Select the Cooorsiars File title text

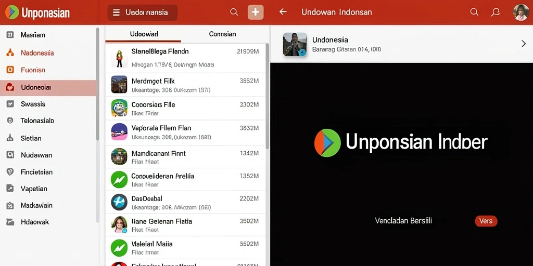tap(154, 104)
